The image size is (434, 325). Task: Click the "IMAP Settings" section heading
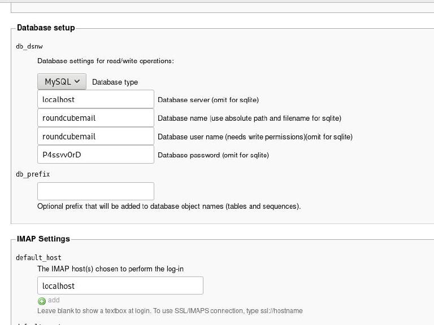44,239
